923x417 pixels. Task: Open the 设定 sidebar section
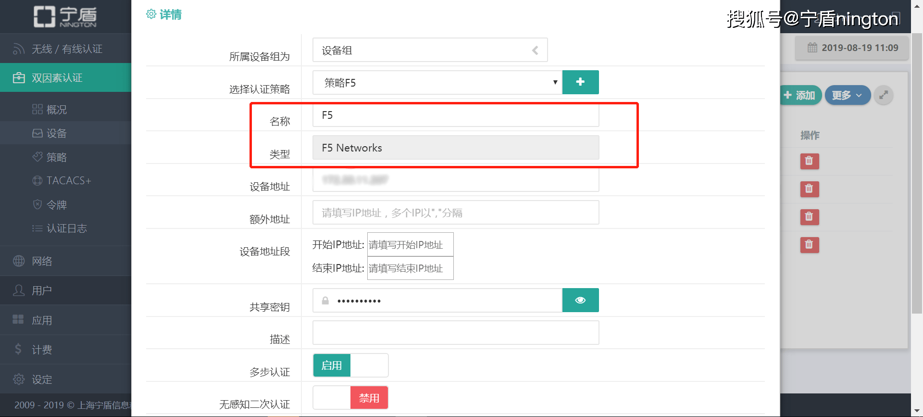click(65, 379)
